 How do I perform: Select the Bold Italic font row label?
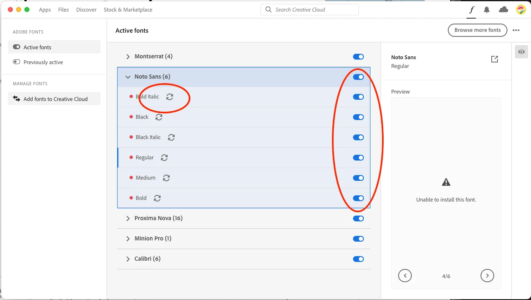pos(147,97)
